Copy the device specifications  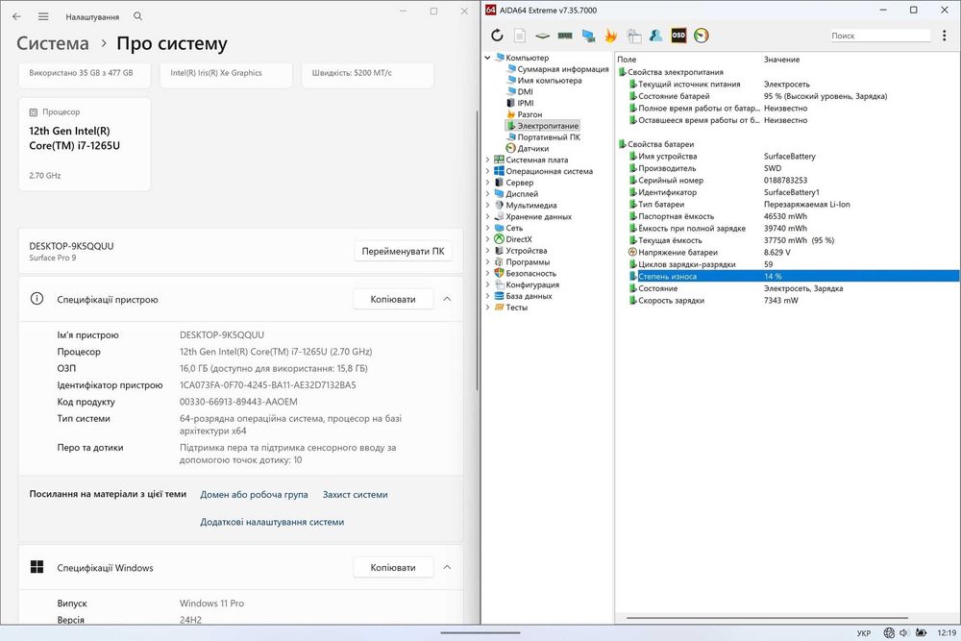pos(393,299)
